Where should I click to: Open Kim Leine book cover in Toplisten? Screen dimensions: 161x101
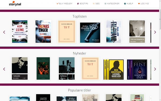pyautogui.click(x=20, y=32)
